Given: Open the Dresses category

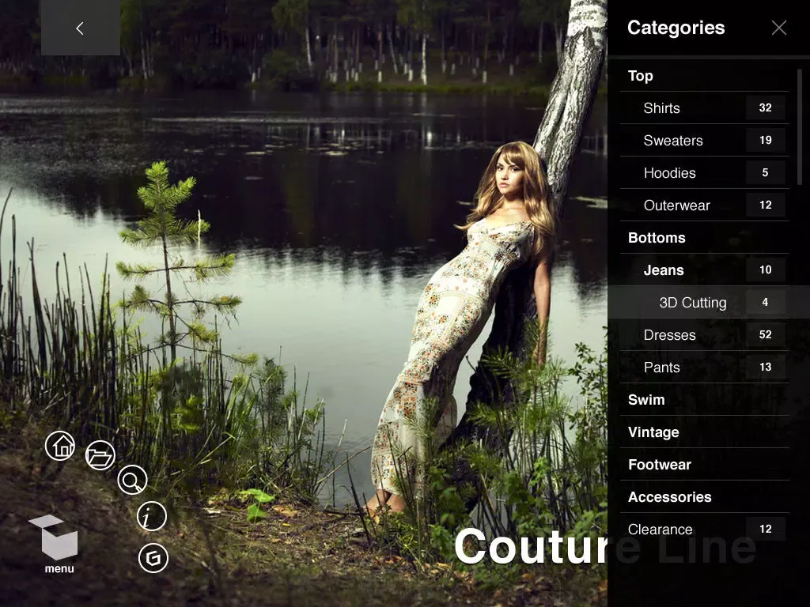Looking at the screenshot, I should click(705, 335).
